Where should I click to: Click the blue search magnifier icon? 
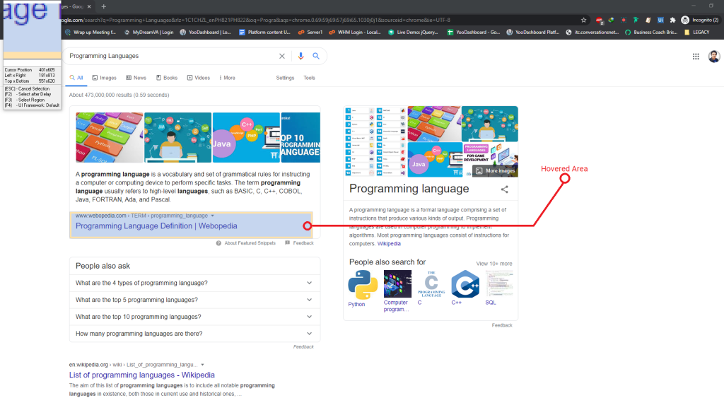click(316, 56)
